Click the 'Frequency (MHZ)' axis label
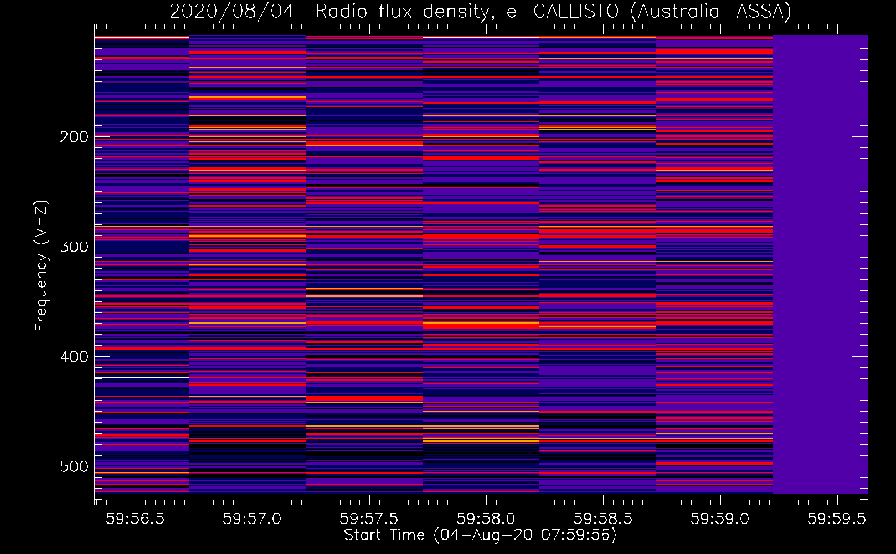Screen dimensions: 896x554 point(41,265)
